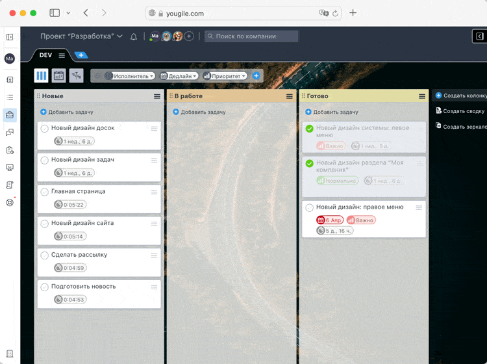Uncheck the "Новый дизайн системы: левое меню" task
Screen dimensions: 487x364
[310, 129]
